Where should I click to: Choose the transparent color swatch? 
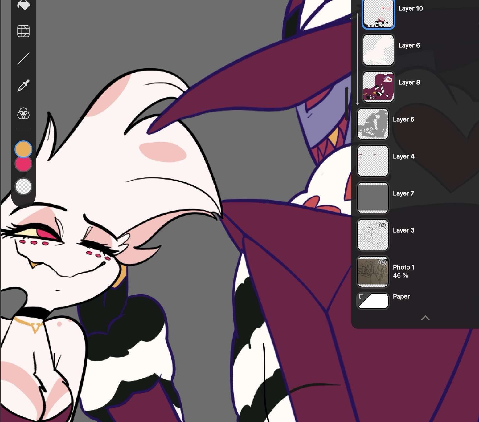(23, 186)
